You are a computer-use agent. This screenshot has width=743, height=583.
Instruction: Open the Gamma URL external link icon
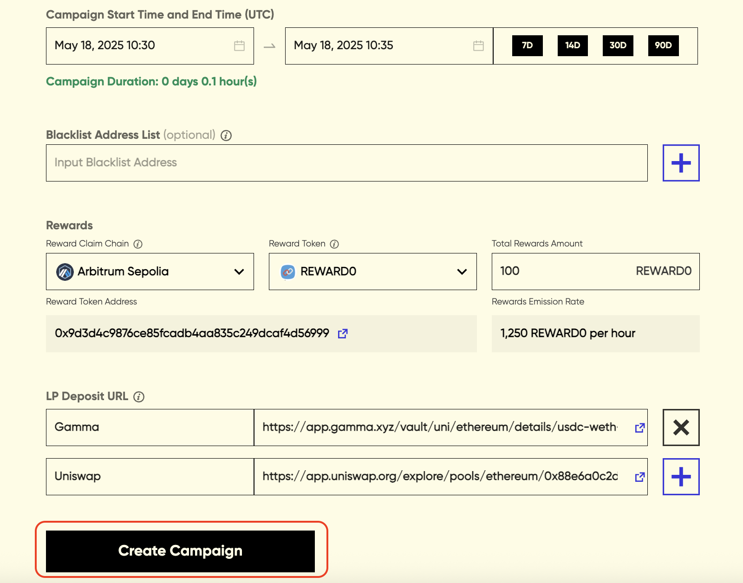point(639,428)
